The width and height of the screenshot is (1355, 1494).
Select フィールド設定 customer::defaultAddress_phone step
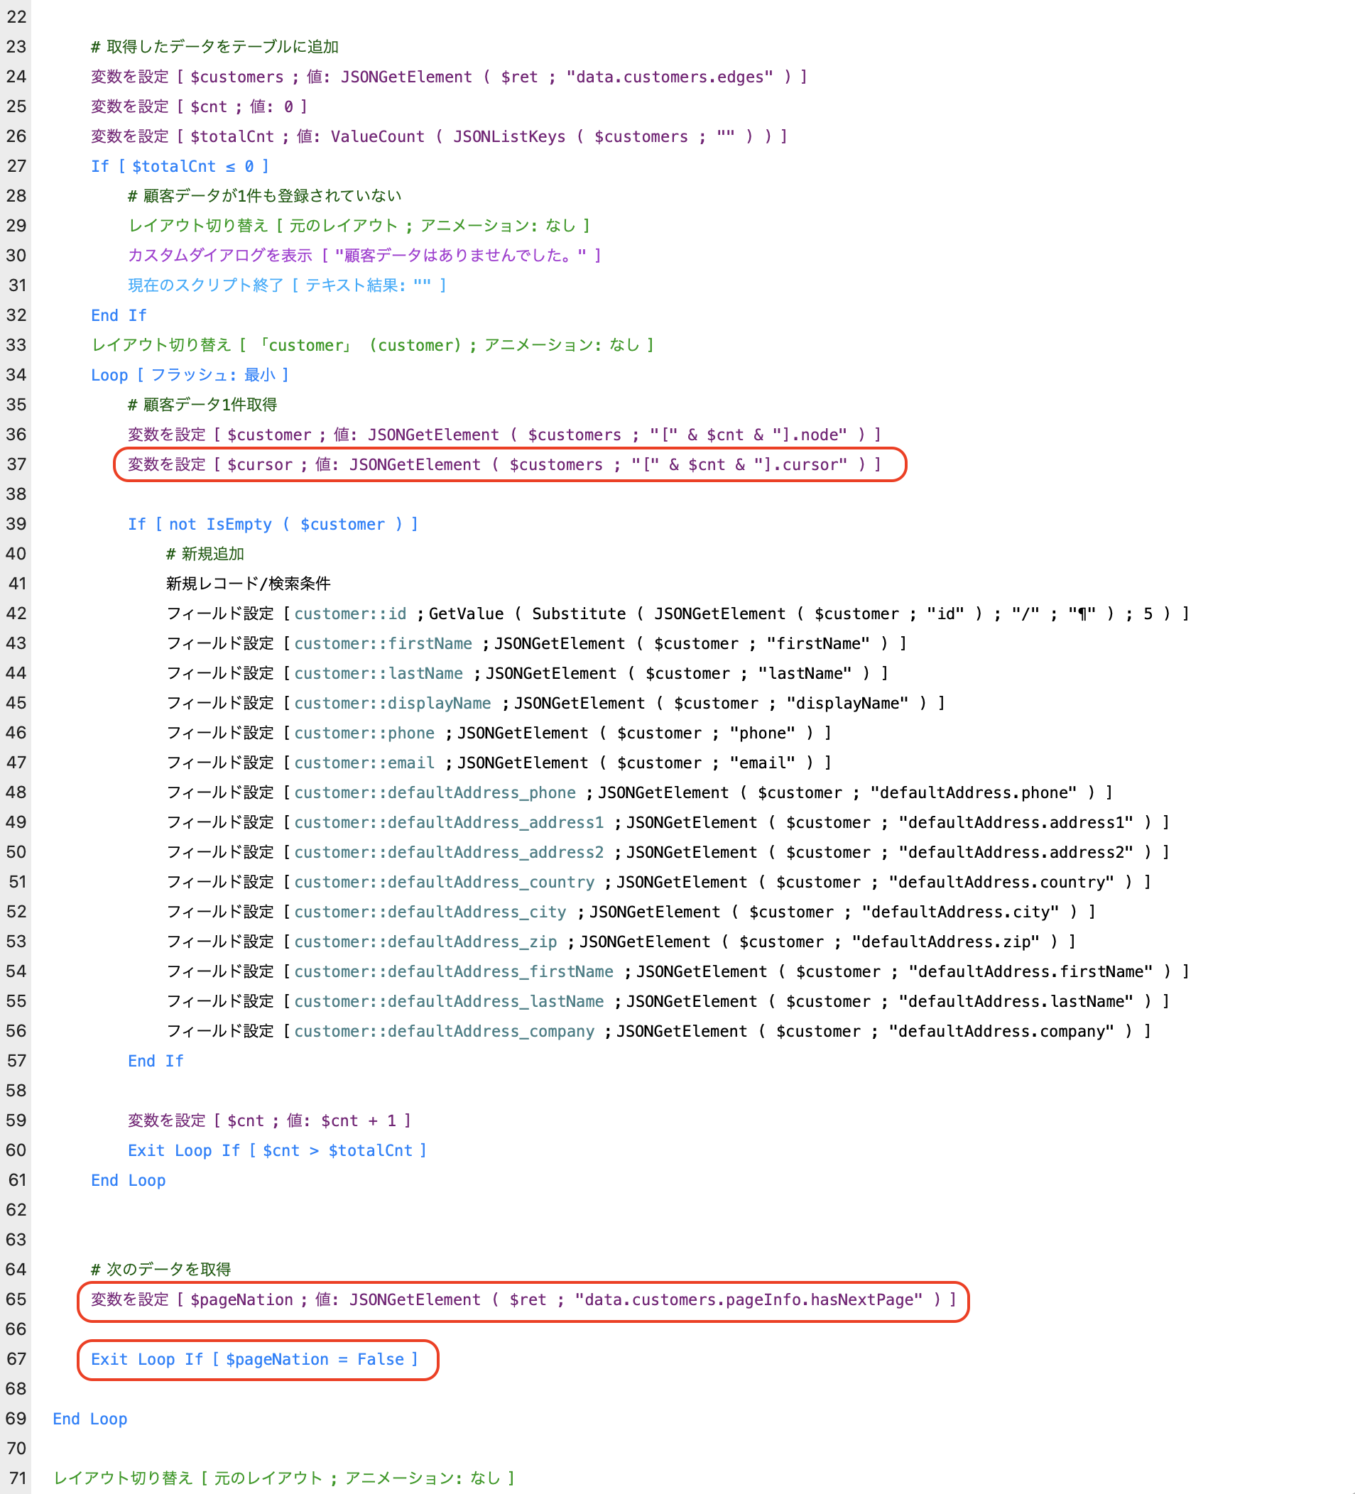click(x=640, y=792)
